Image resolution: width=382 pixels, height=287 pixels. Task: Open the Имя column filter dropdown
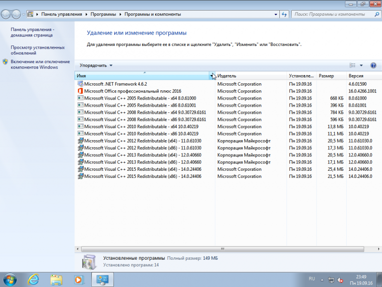tap(212, 76)
